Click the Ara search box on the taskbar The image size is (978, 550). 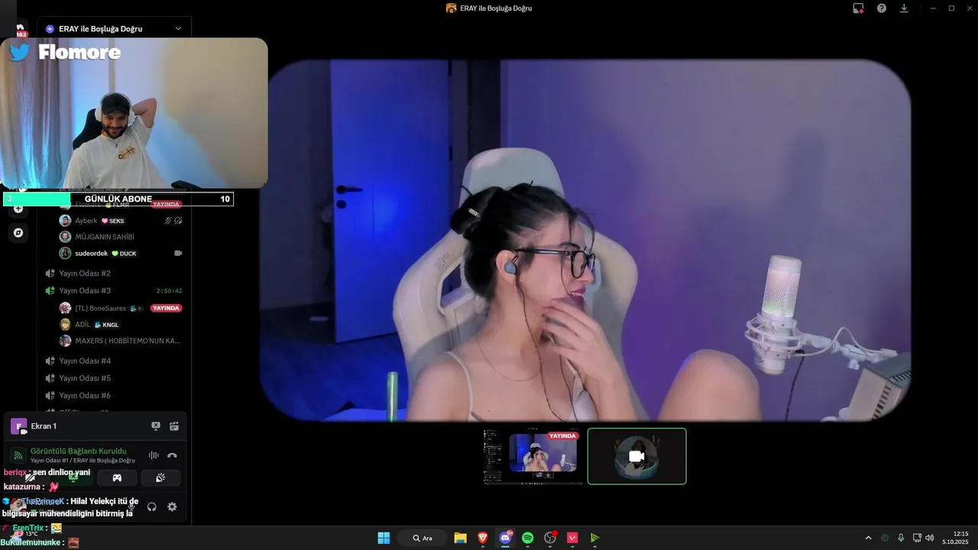tap(423, 538)
